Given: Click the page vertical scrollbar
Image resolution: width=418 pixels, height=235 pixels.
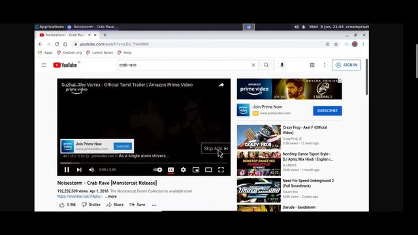Looking at the screenshot, I should tap(366, 77).
